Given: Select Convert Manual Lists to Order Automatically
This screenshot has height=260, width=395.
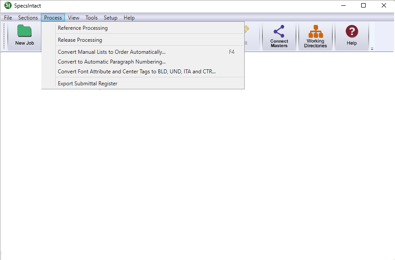Looking at the screenshot, I should click(x=112, y=52).
